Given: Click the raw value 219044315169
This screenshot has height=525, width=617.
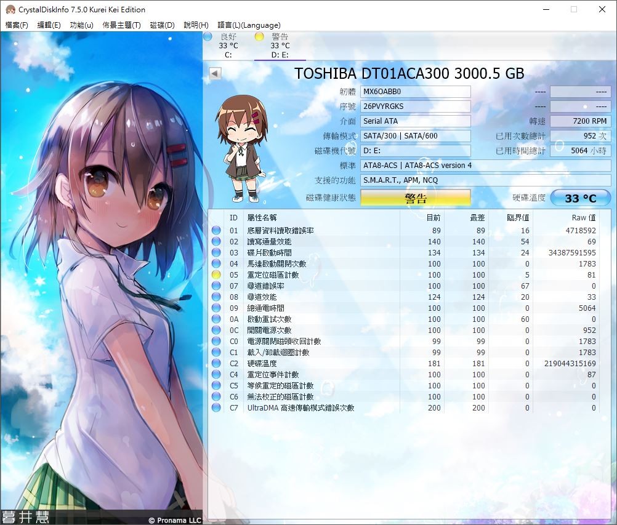Looking at the screenshot, I should point(570,363).
